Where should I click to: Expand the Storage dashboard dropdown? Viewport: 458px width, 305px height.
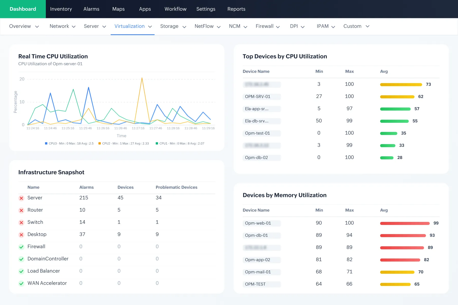173,26
